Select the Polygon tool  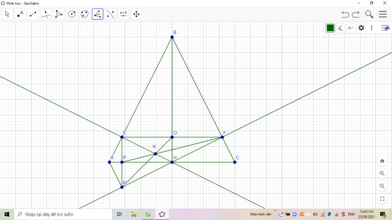[x=59, y=14]
